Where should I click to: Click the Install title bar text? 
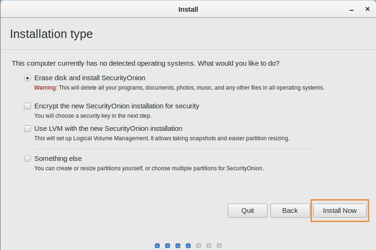(188, 9)
